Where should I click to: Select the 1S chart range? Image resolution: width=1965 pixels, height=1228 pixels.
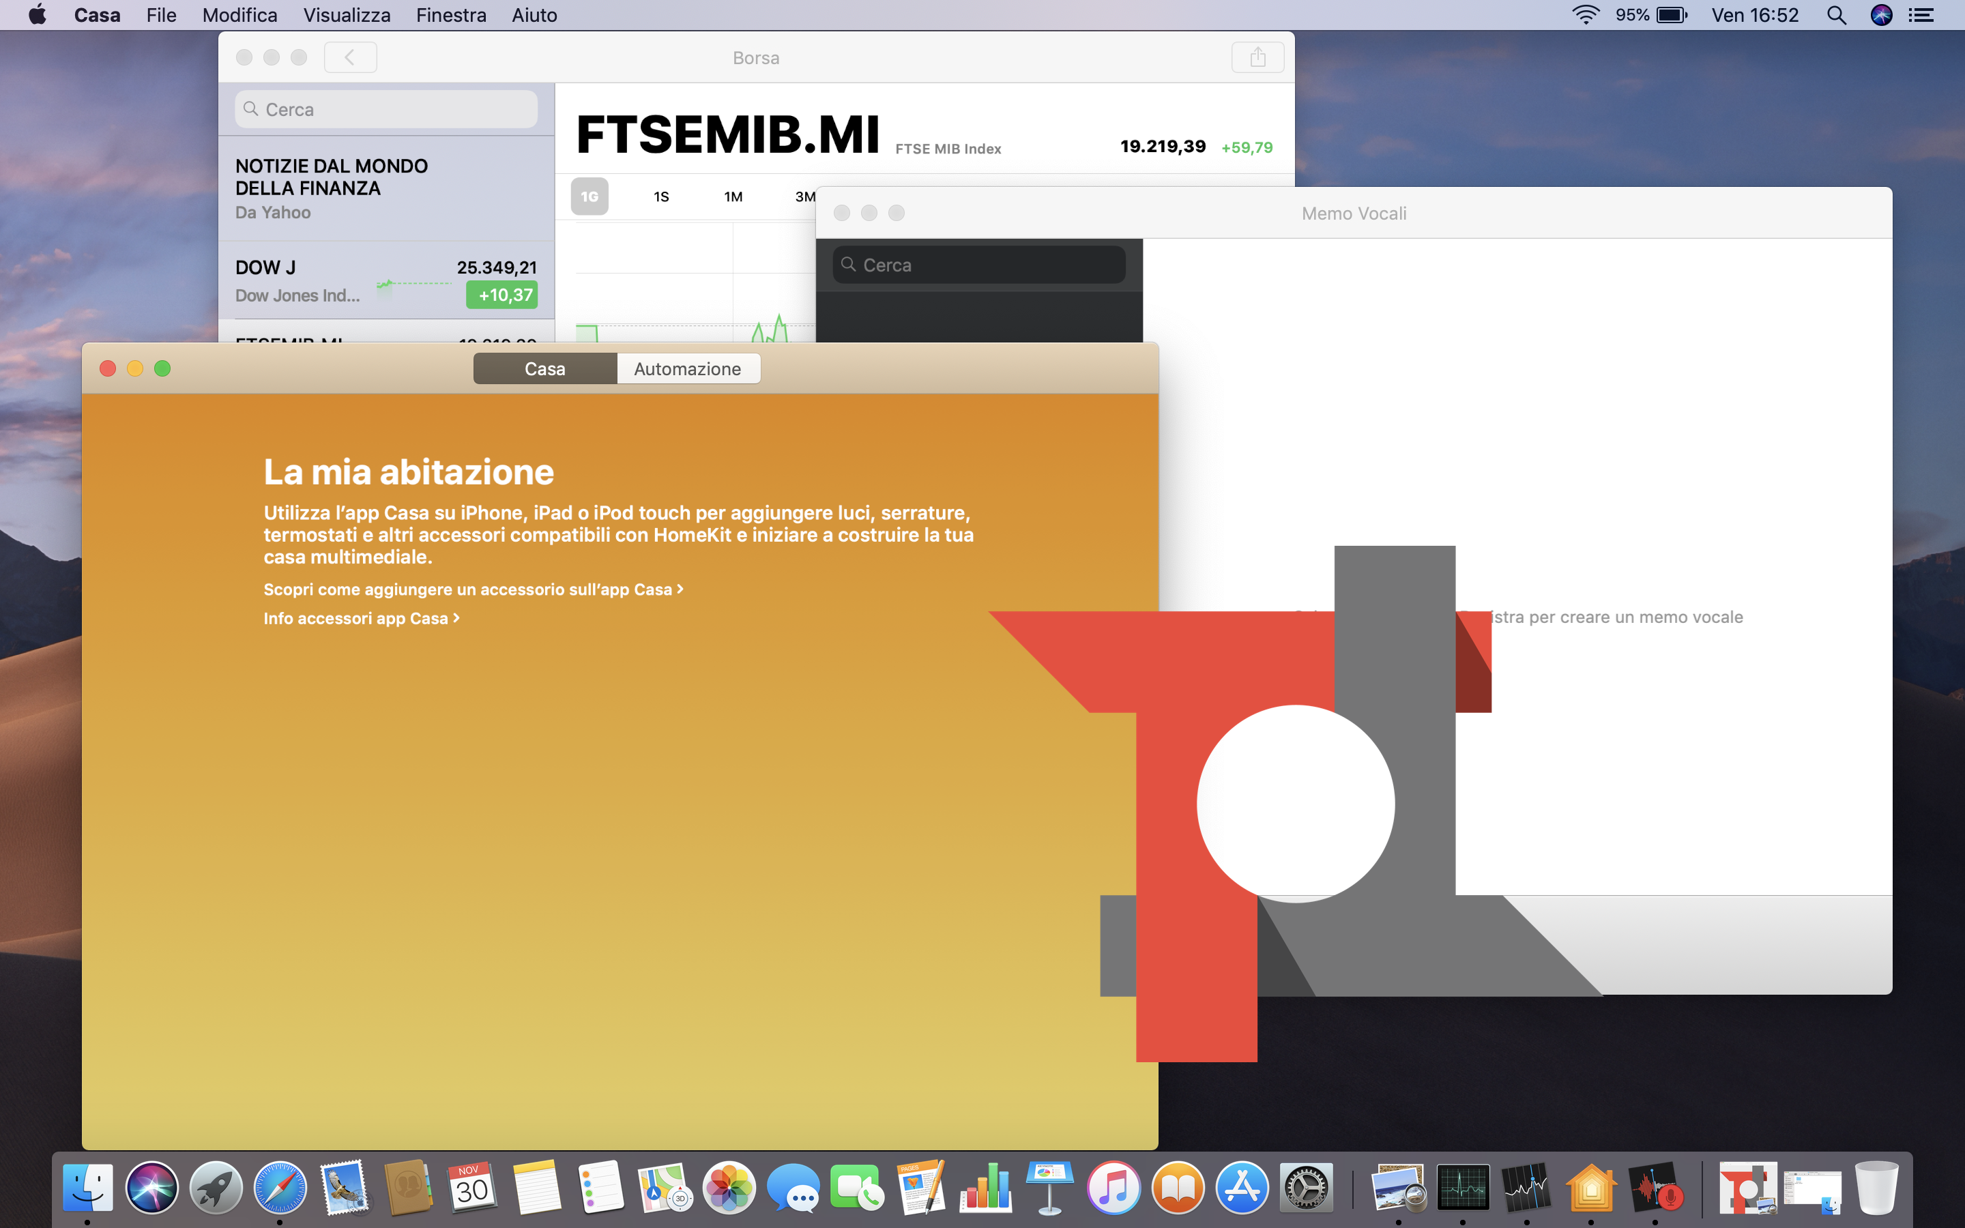pyautogui.click(x=661, y=196)
